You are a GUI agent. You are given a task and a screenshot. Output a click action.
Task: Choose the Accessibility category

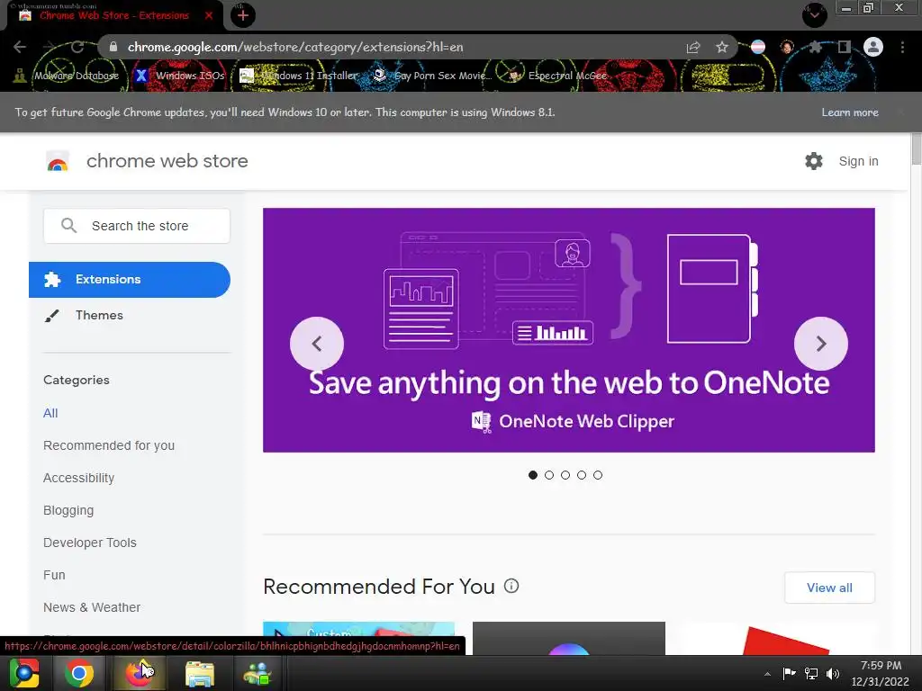(79, 478)
